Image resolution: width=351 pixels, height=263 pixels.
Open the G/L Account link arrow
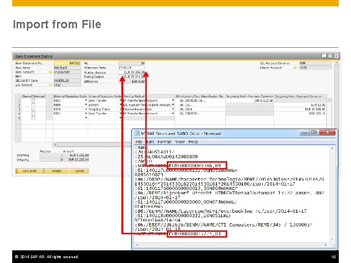[50, 85]
